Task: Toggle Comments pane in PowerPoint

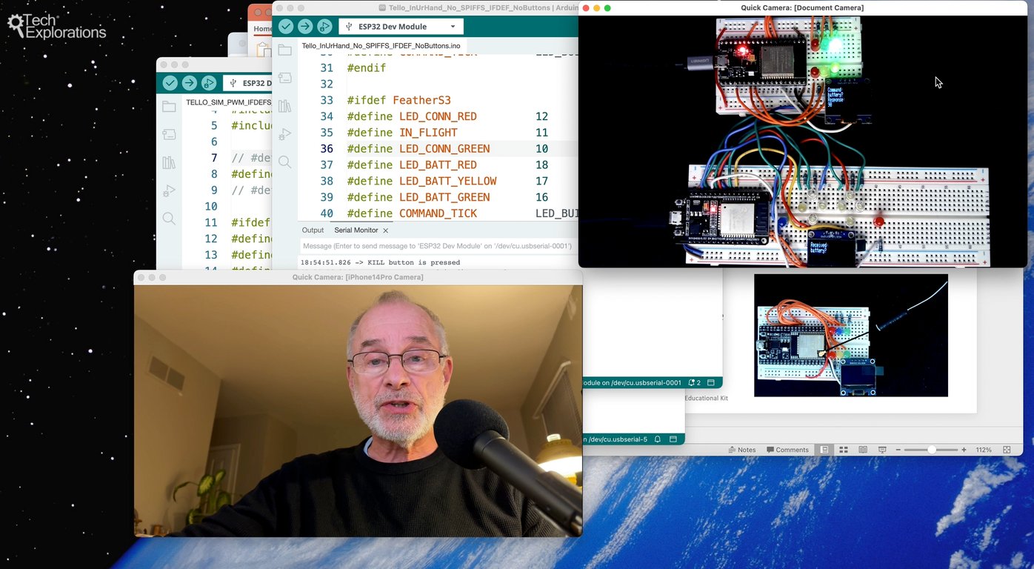Action: coord(787,450)
